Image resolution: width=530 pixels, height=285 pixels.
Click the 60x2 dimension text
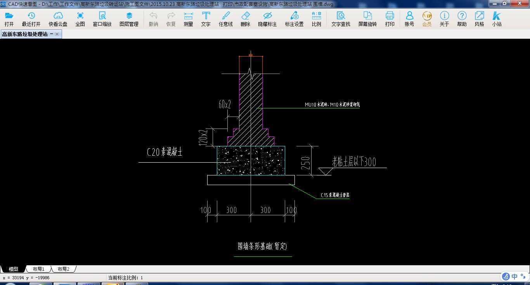pos(225,104)
